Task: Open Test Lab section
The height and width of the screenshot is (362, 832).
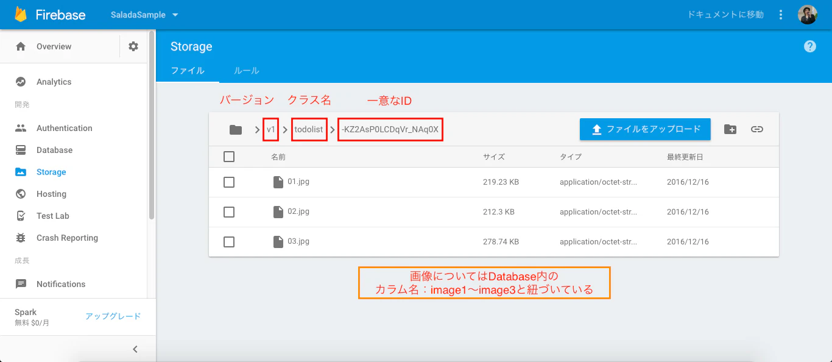Action: [52, 216]
